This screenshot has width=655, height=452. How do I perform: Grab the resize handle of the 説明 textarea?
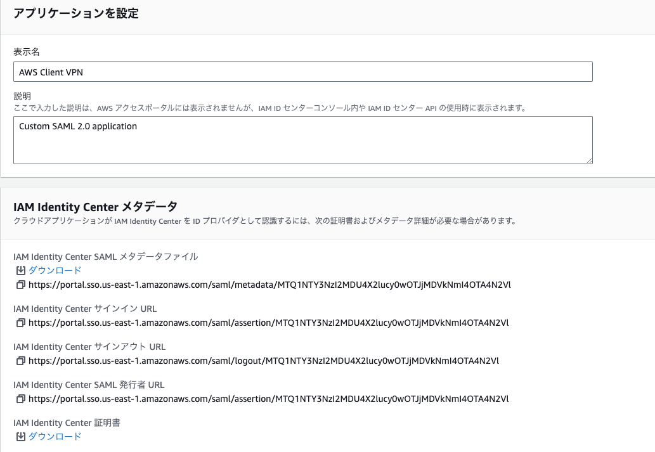click(x=590, y=161)
